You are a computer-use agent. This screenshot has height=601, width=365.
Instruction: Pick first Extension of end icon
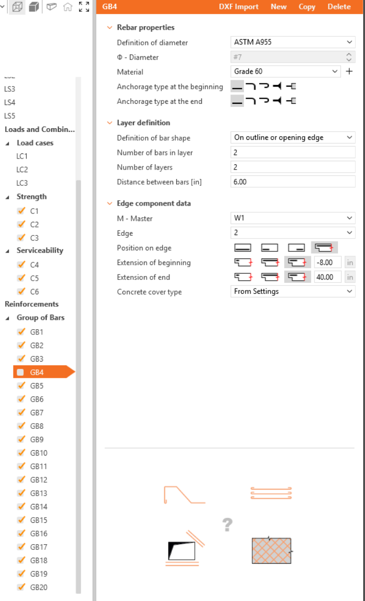243,277
